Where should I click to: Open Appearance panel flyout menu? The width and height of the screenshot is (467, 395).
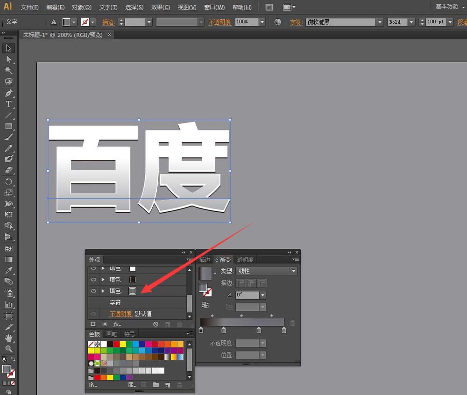pos(190,259)
